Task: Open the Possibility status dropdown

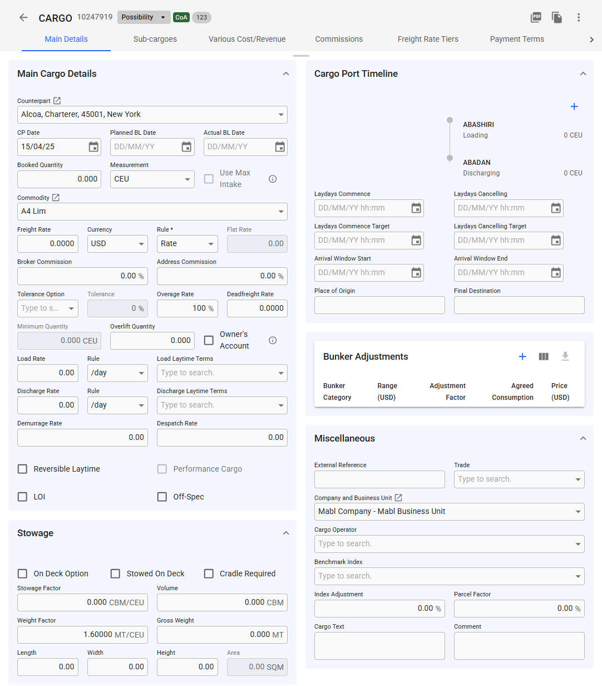Action: (144, 17)
